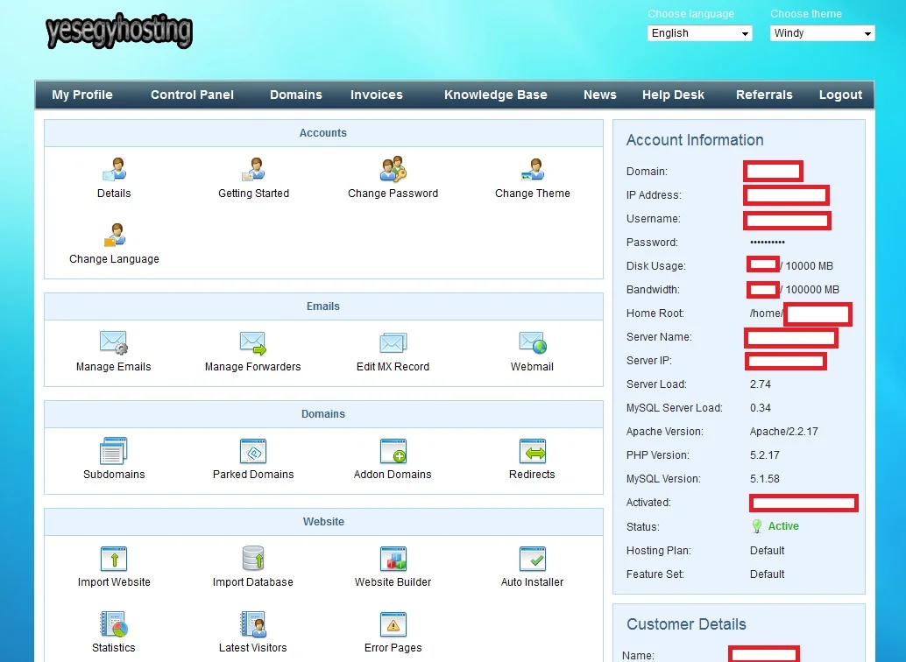906x662 pixels.
Task: Select the Auto Installer icon
Action: coord(532,559)
